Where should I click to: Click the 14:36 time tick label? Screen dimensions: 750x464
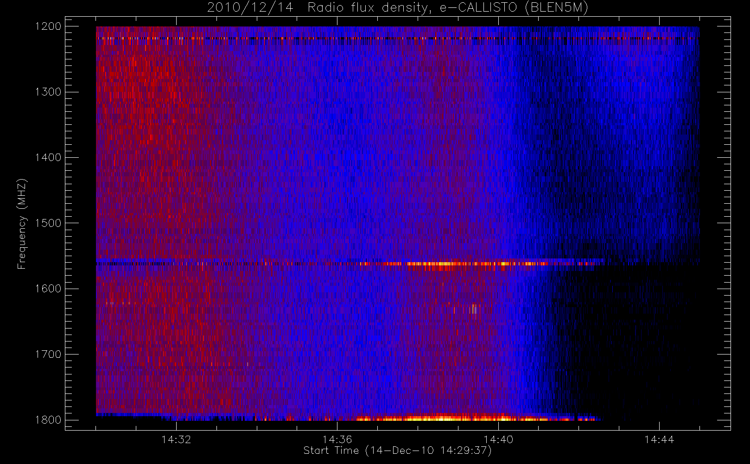(x=337, y=439)
